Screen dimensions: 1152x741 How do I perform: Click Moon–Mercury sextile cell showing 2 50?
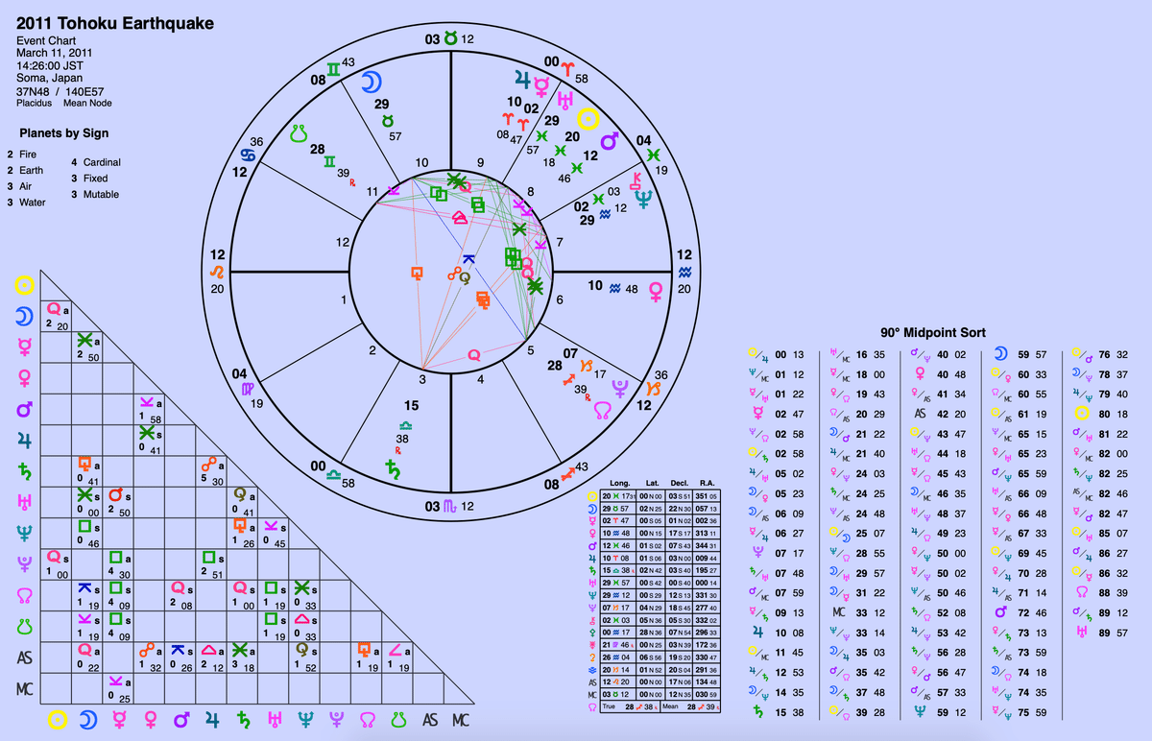87,347
